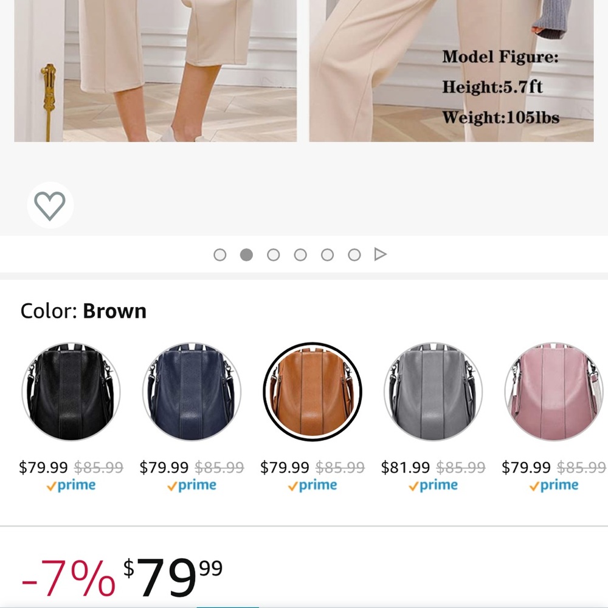Open left model photo with cropped pants
Screen dimensions: 608x608
tap(156, 71)
